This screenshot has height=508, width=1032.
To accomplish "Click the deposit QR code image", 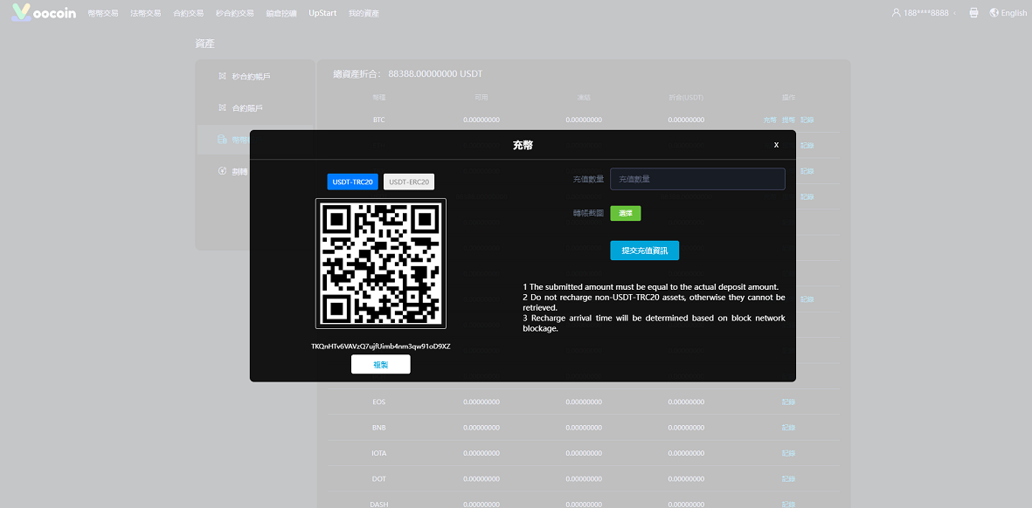I will (381, 264).
